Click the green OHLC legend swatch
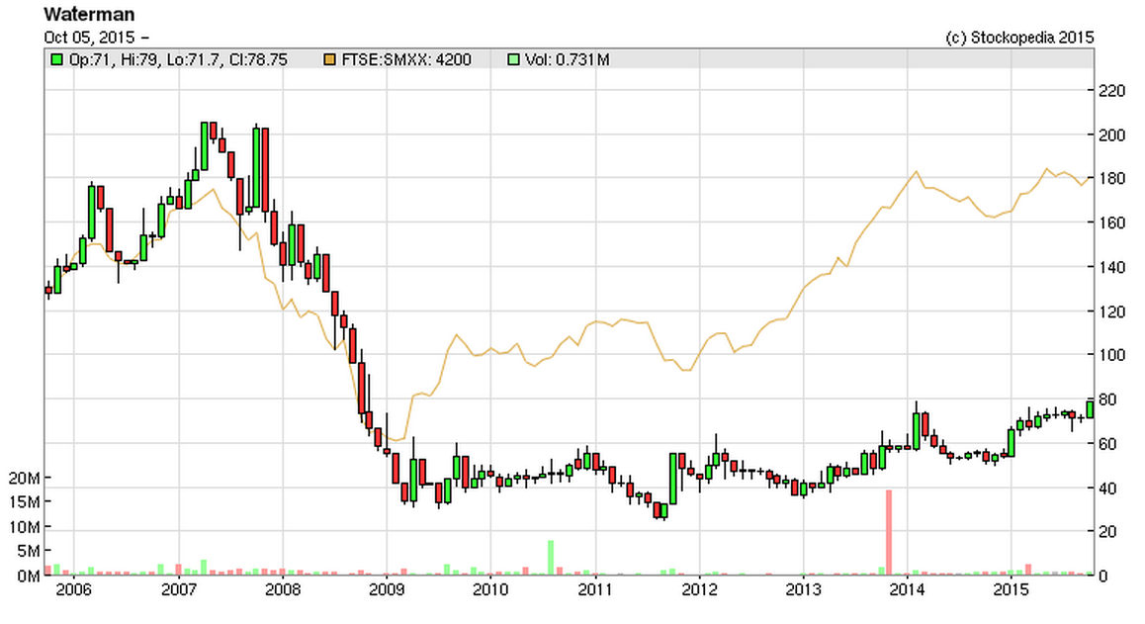The image size is (1145, 624). pyautogui.click(x=56, y=60)
